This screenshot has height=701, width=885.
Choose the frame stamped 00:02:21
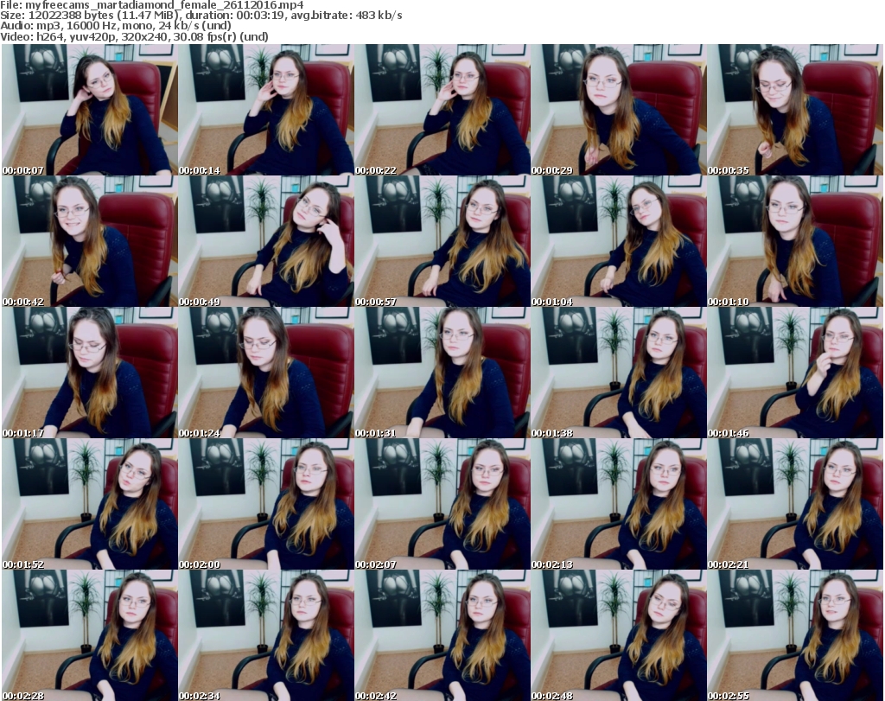795,504
